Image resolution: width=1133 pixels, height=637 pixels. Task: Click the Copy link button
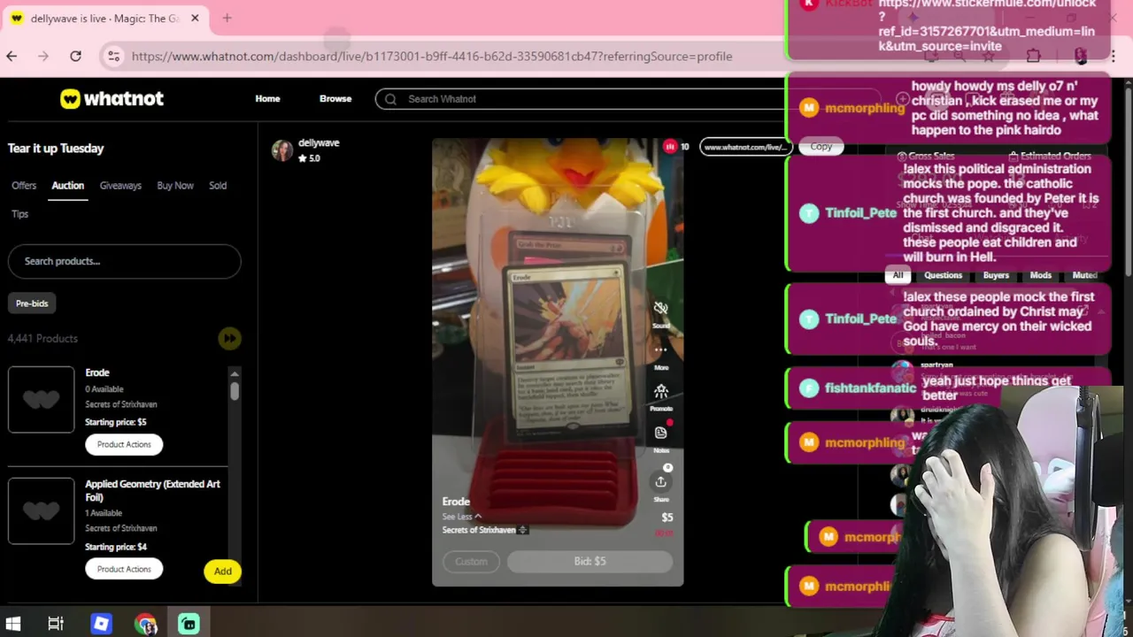(x=821, y=147)
